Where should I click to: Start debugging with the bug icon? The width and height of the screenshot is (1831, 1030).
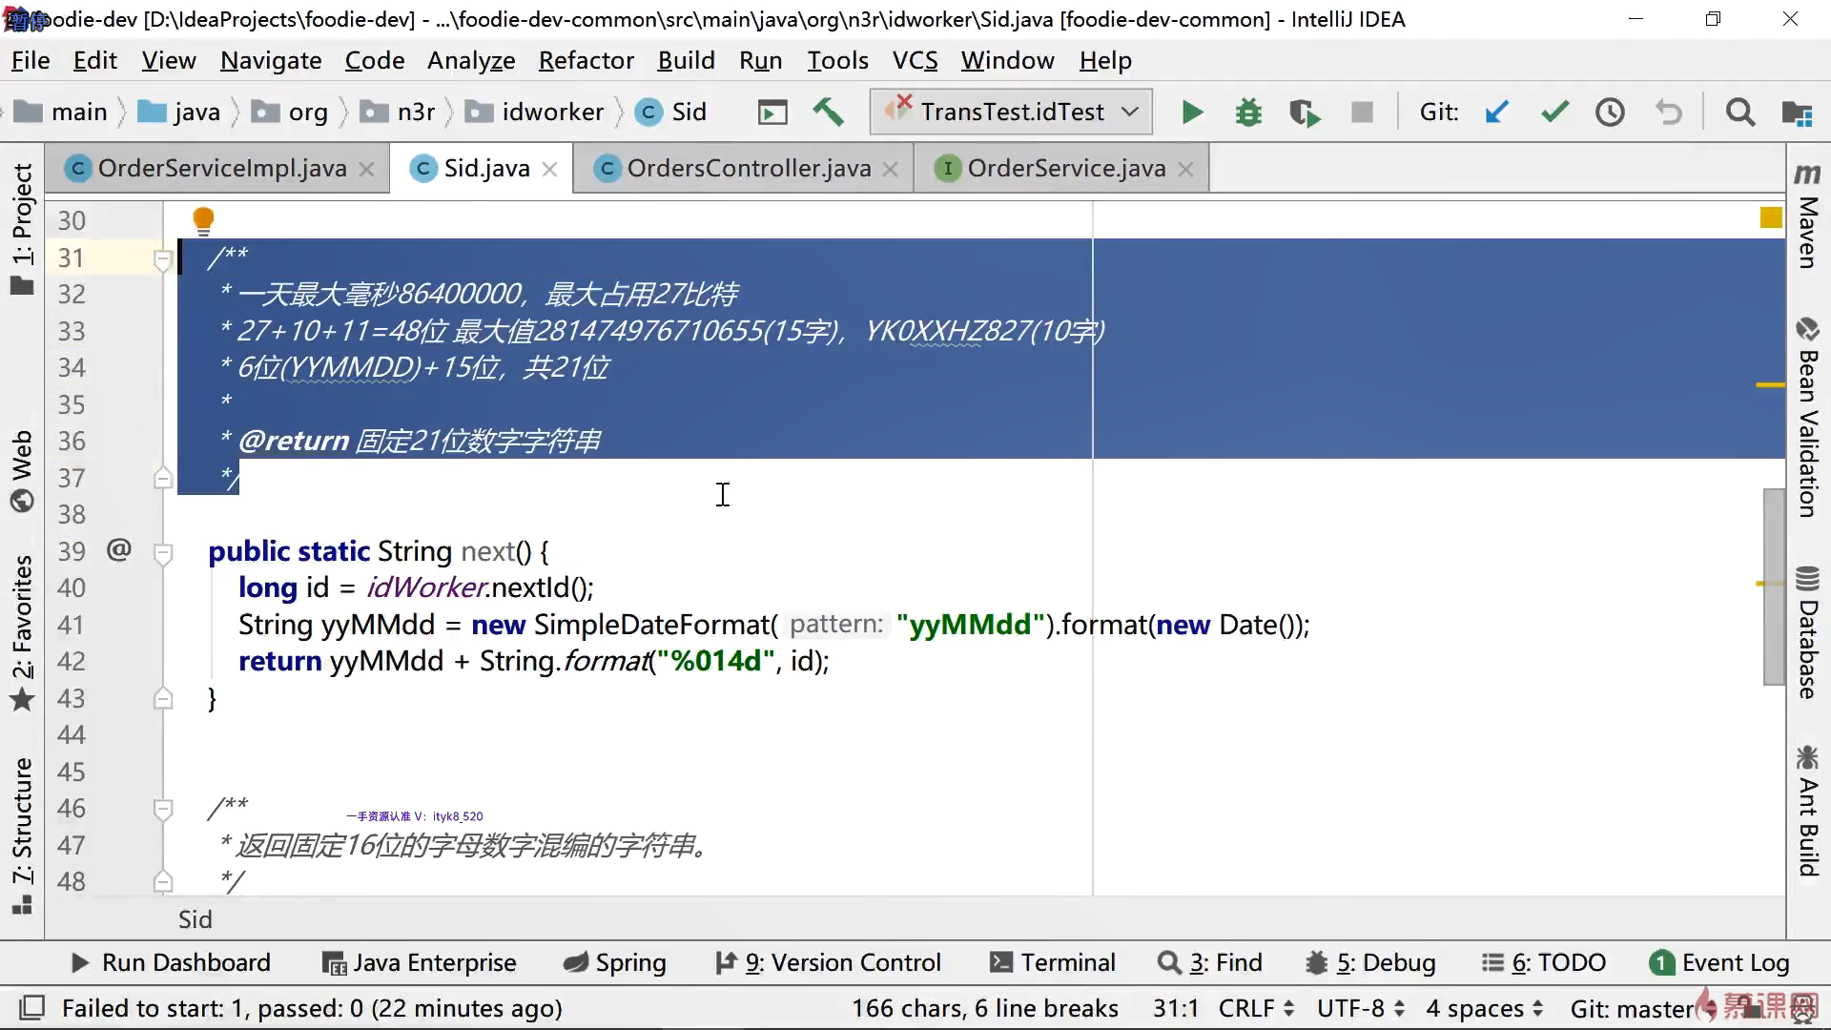pyautogui.click(x=1247, y=113)
